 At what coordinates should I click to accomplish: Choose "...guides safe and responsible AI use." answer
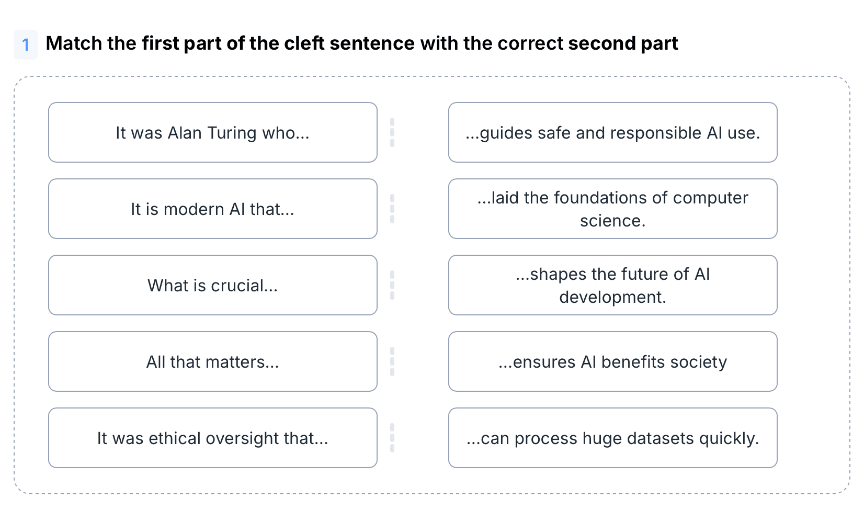612,132
